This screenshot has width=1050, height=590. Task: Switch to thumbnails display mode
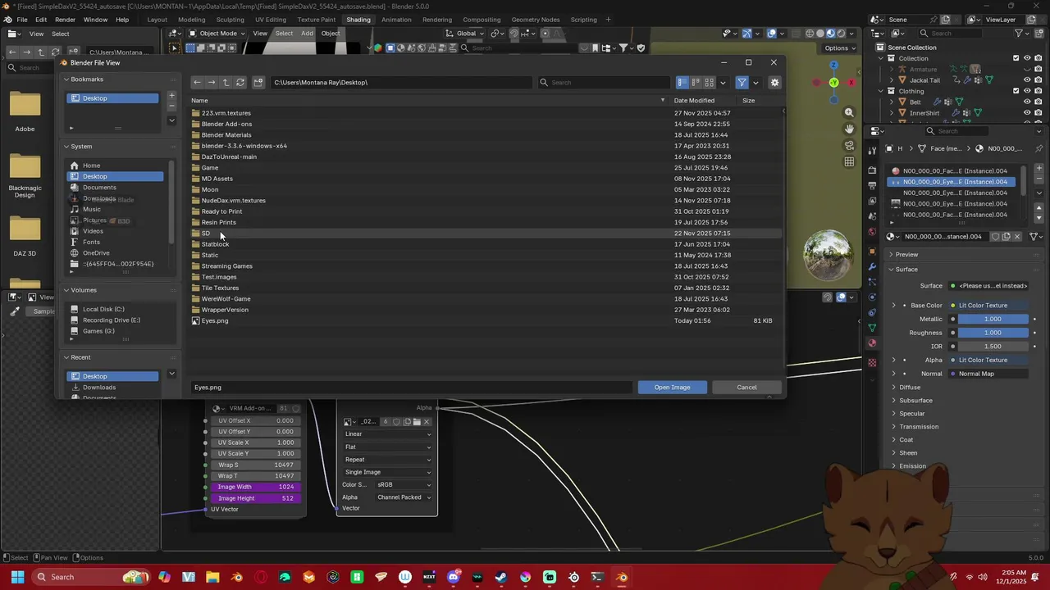tap(709, 82)
